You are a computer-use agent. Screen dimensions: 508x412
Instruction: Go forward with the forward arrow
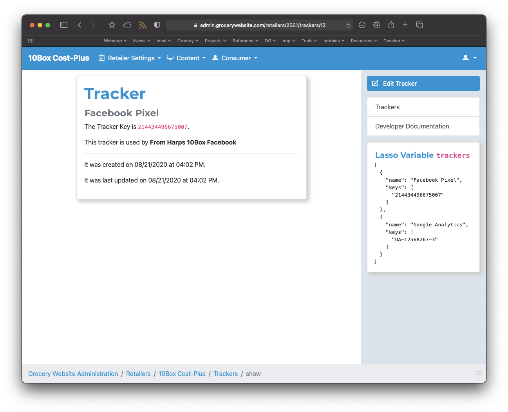[x=93, y=25]
